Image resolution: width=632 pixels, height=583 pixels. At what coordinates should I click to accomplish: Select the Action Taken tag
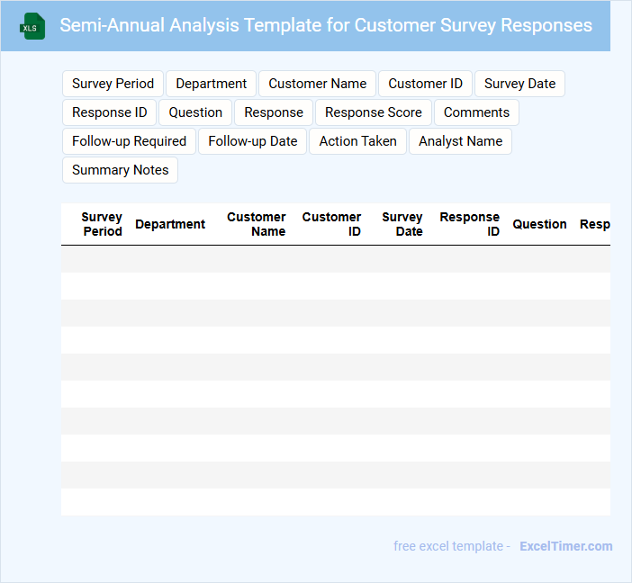pos(357,141)
